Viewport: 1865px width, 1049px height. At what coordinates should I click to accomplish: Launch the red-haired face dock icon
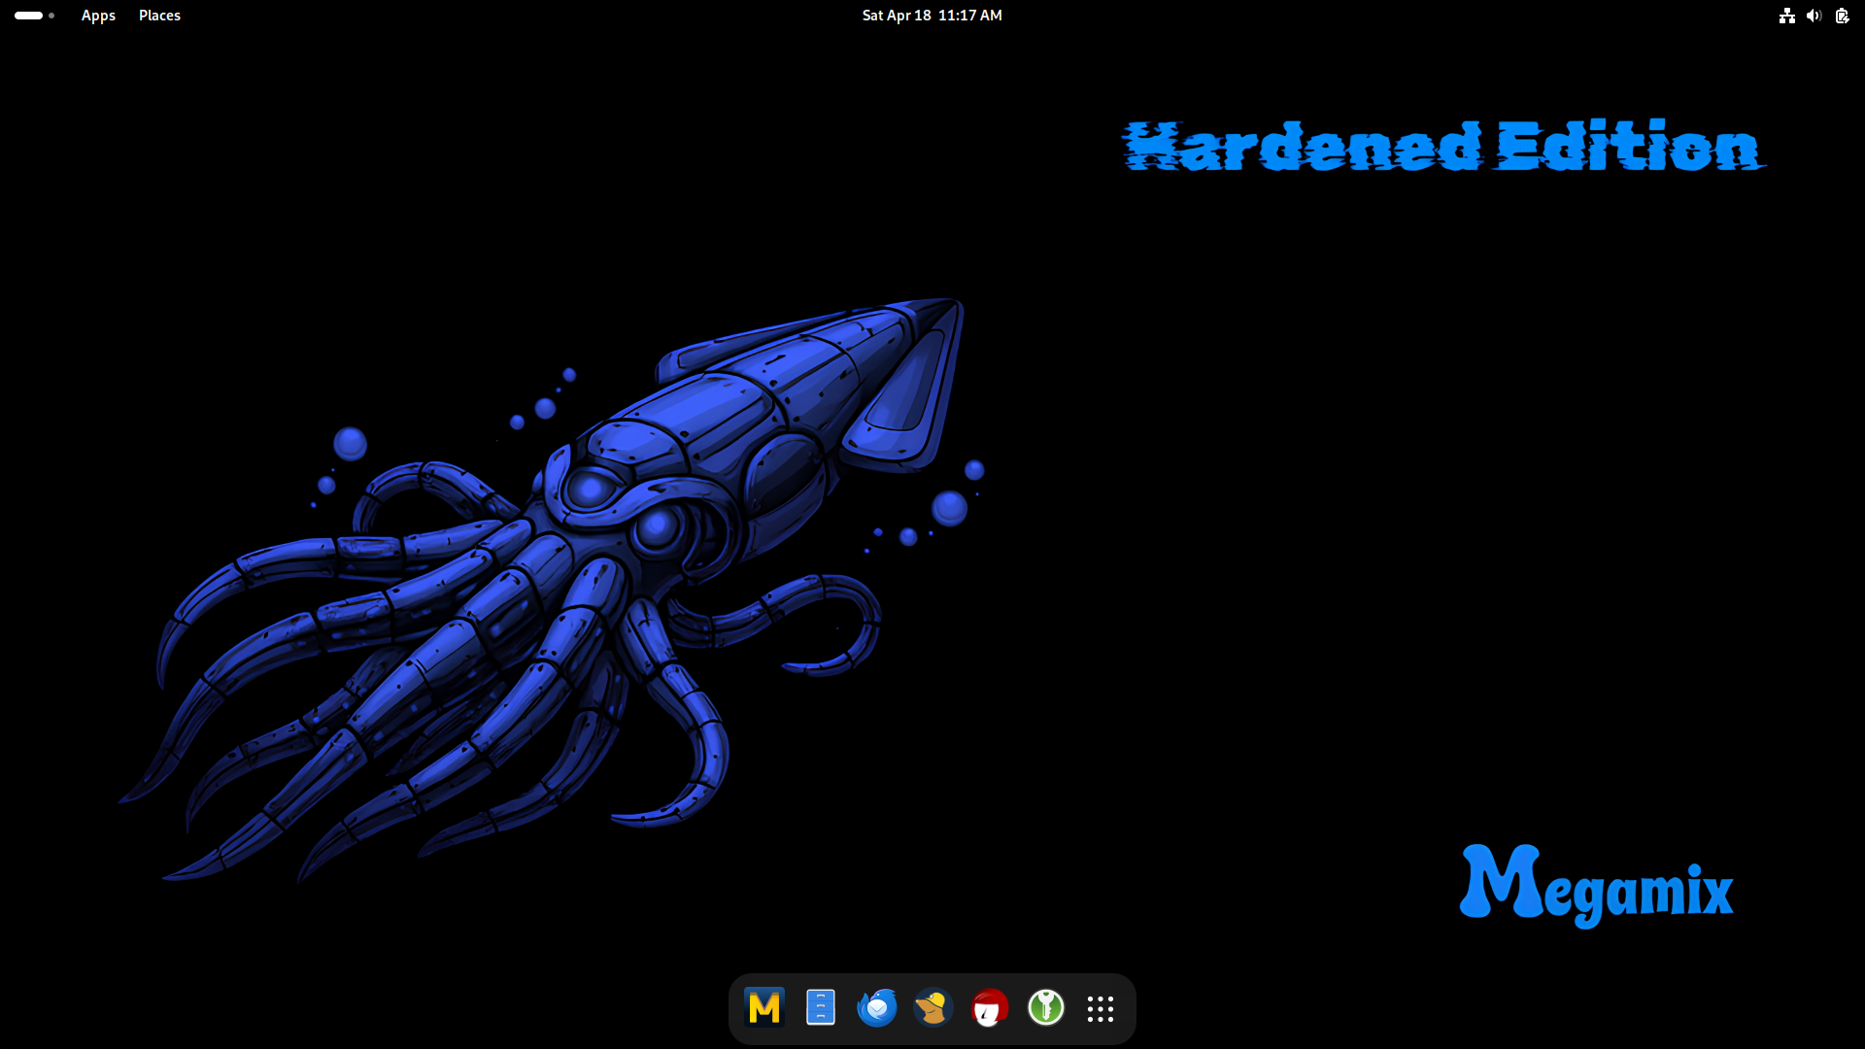pos(990,1008)
